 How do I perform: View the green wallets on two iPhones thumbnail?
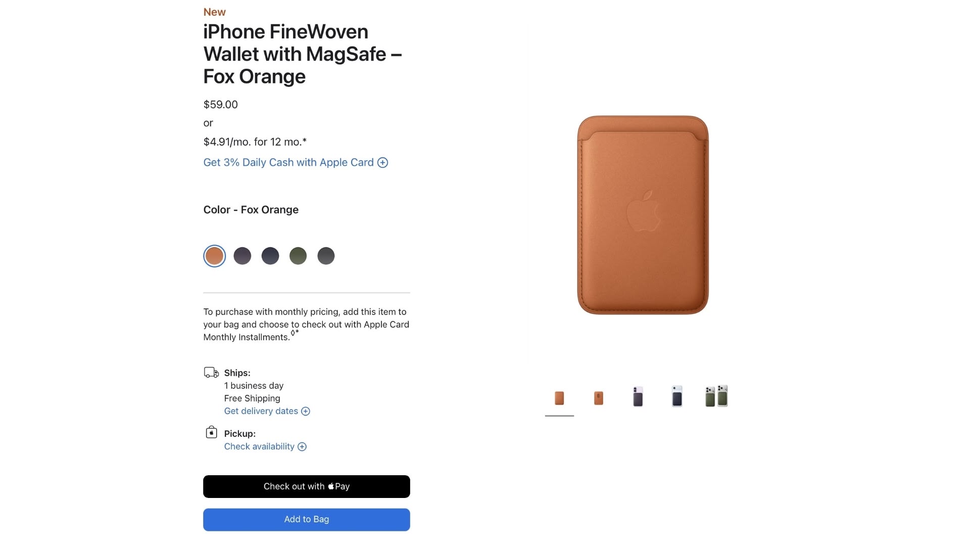(x=716, y=396)
